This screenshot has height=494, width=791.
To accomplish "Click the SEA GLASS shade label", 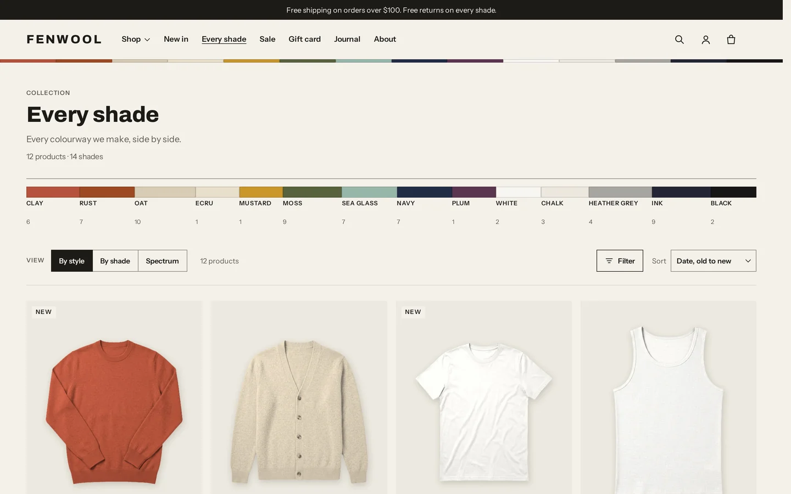I will pos(360,203).
